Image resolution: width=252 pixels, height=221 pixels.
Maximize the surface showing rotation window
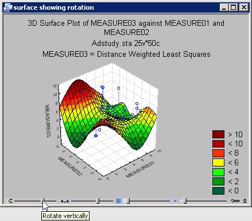coord(234,7)
